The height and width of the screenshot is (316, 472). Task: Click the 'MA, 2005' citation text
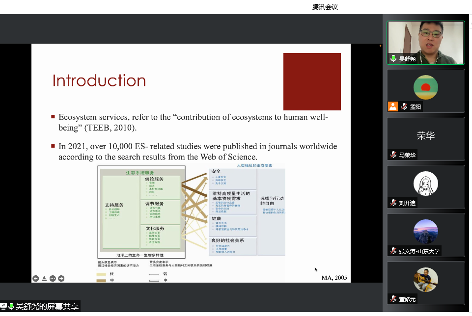[334, 278]
